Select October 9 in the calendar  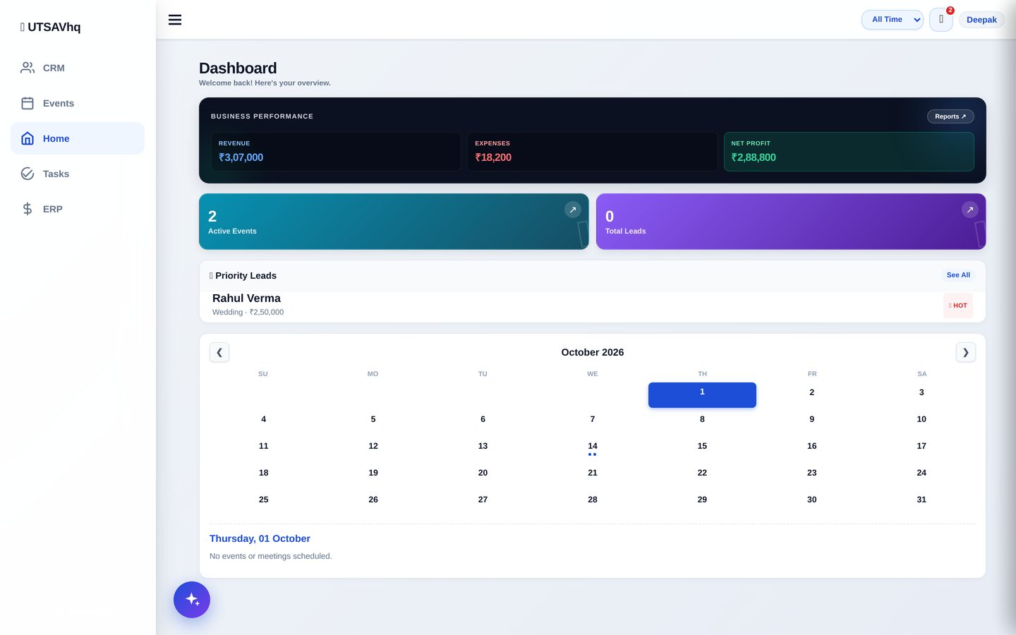pyautogui.click(x=812, y=419)
